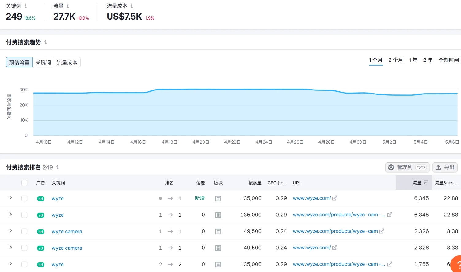Check the box for second wyze camera row
This screenshot has width=461, height=272.
[x=25, y=248]
